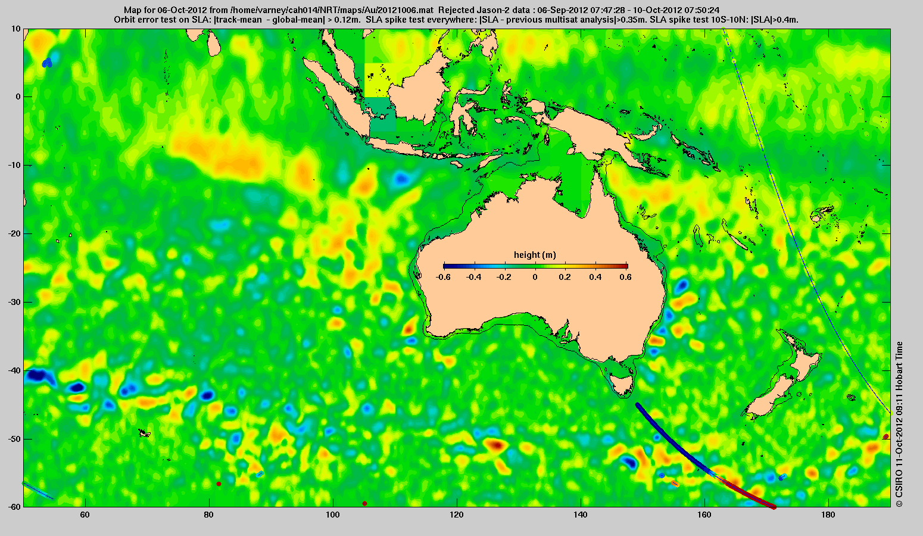923x536 pixels.
Task: Click the longitude axis label 160
Action: click(x=704, y=514)
